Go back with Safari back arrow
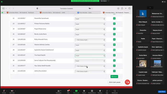 (x=10, y=8)
